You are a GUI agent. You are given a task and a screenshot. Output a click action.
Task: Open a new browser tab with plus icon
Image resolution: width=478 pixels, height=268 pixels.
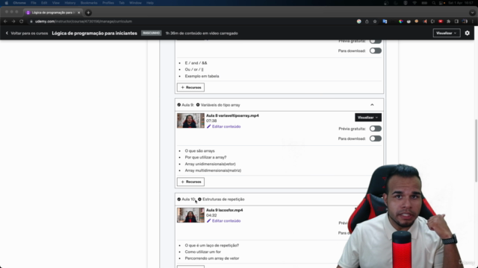click(88, 13)
